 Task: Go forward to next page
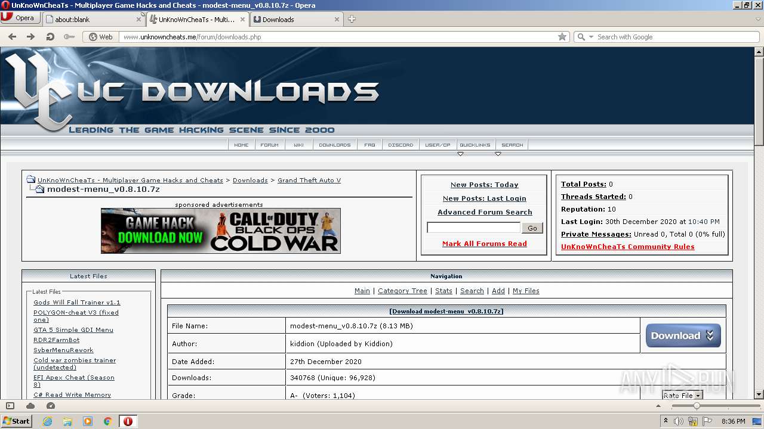30,36
